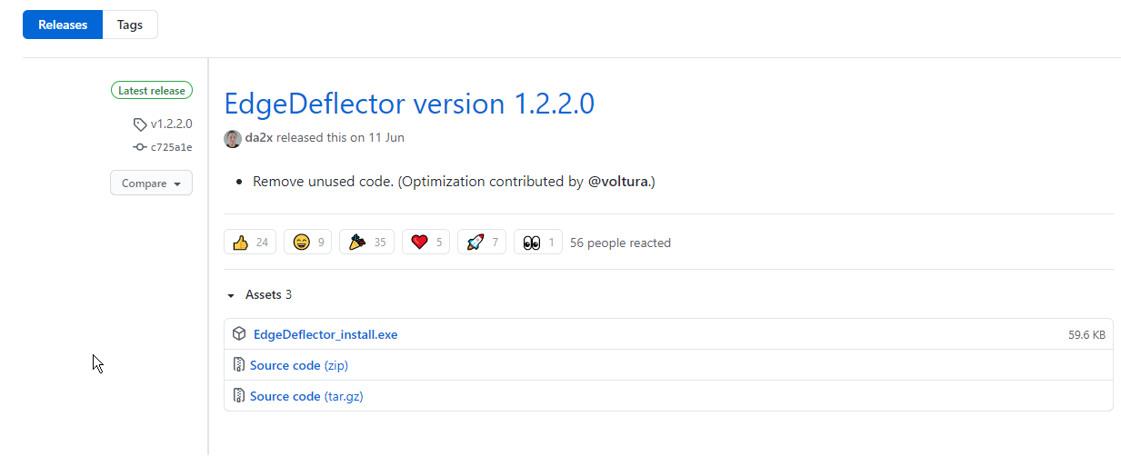Open EdgeDeflector version 1.2.2.0 release title
The height and width of the screenshot is (466, 1121).
(409, 104)
